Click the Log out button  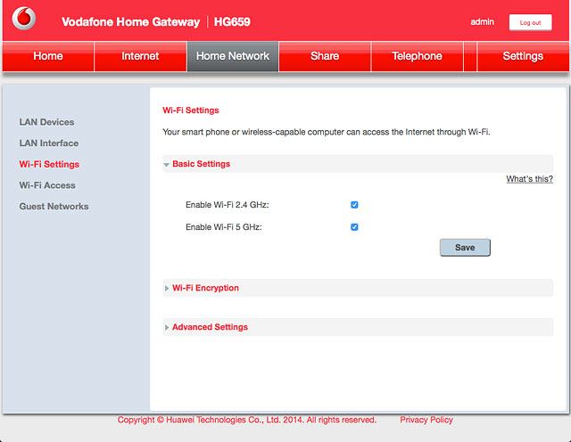[530, 22]
